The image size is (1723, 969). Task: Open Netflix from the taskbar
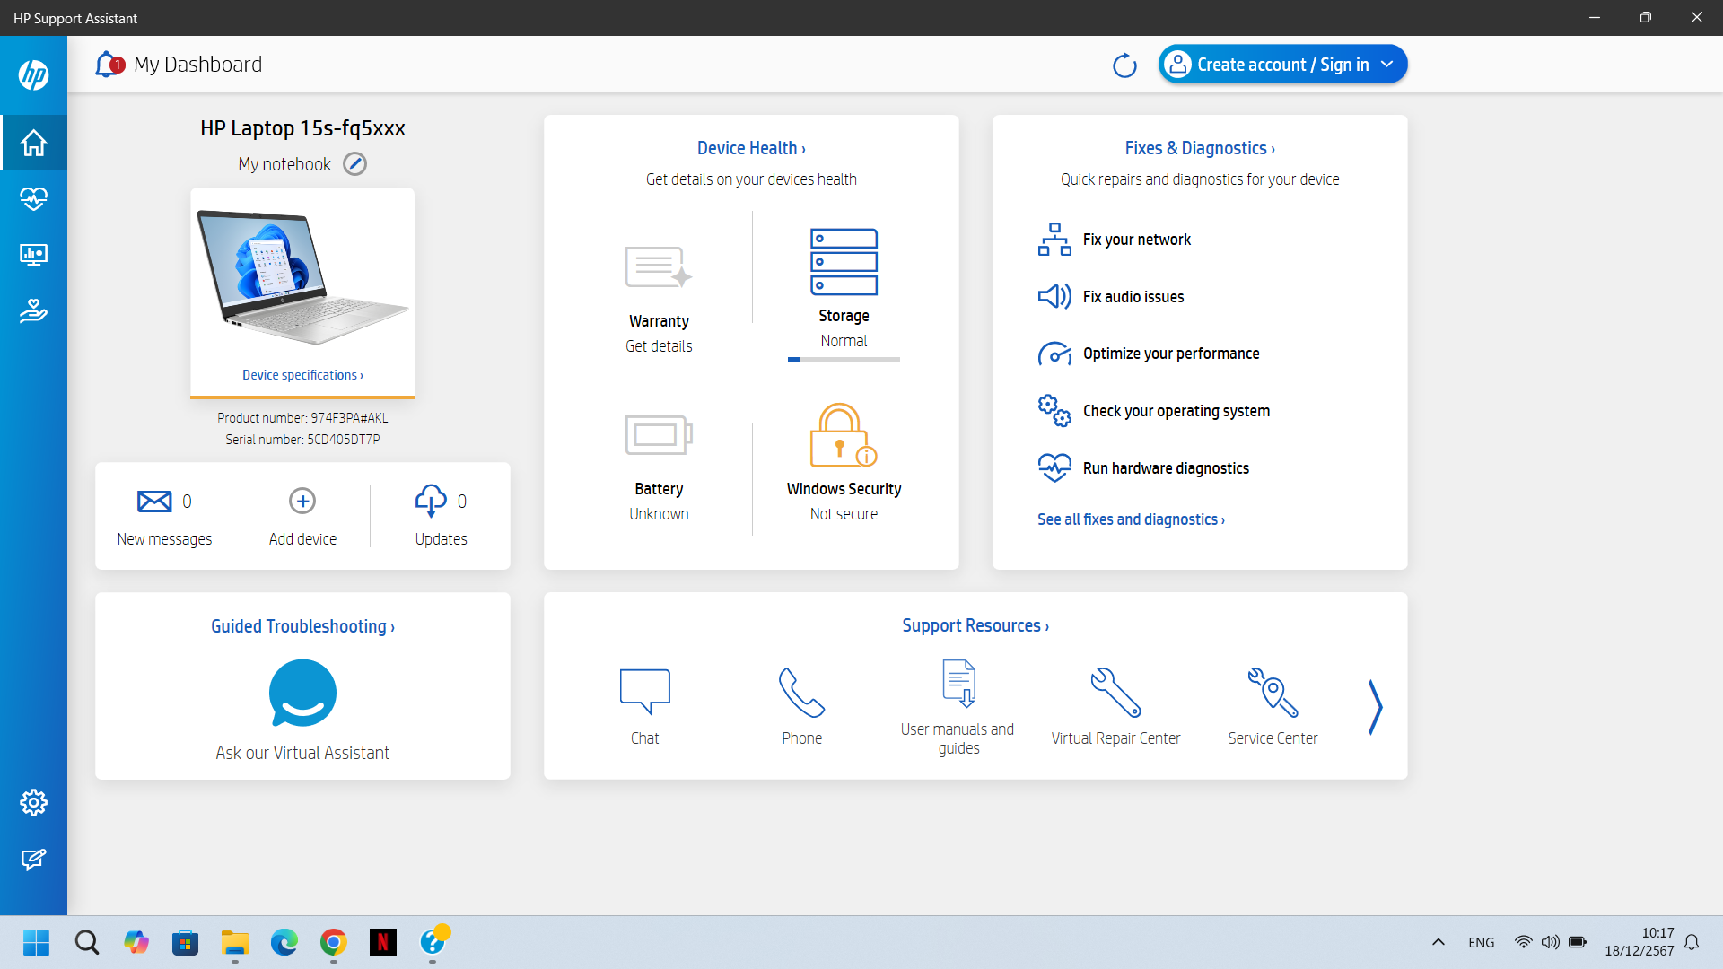[383, 942]
